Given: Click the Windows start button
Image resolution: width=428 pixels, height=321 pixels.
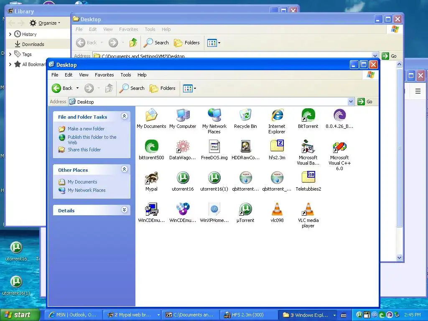Looking at the screenshot, I should 20,315.
